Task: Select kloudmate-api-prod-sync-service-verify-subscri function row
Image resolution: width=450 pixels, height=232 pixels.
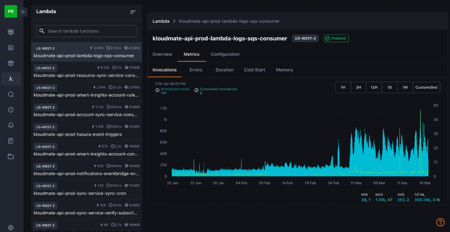Action: coord(86,209)
